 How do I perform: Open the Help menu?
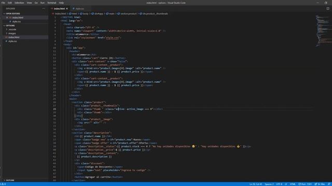point(61,3)
